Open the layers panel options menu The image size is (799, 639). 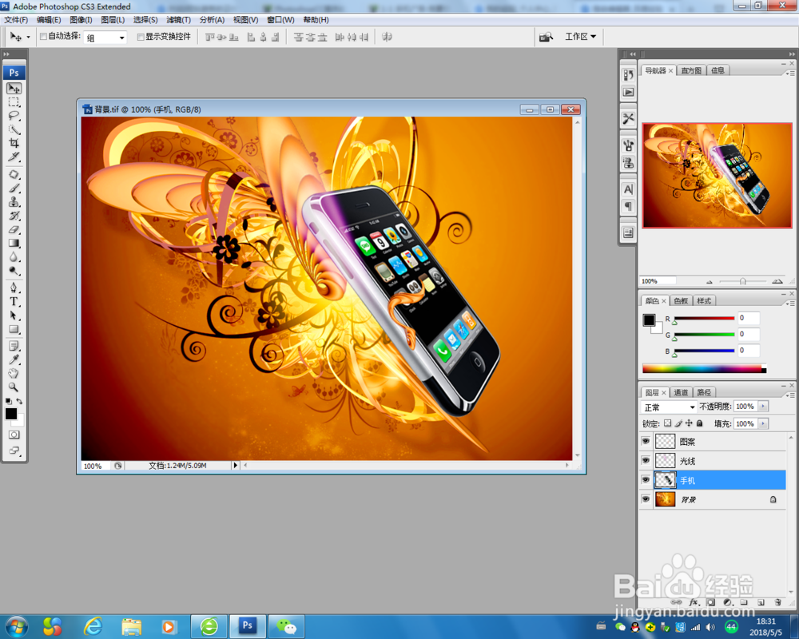pos(790,395)
